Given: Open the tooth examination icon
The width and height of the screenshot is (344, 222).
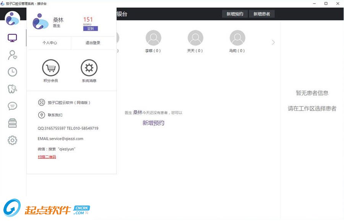Looking at the screenshot, I should click(13, 89).
